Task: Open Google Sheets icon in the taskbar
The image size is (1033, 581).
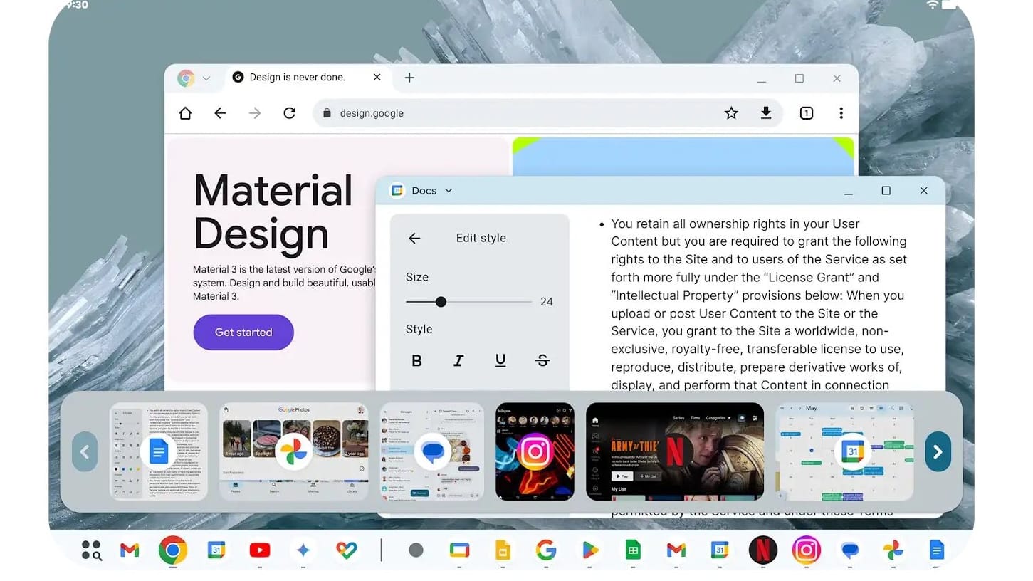Action: tap(633, 550)
